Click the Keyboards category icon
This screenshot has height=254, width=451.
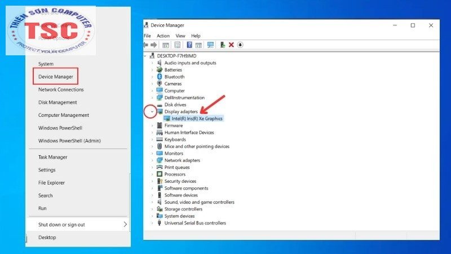tap(160, 139)
